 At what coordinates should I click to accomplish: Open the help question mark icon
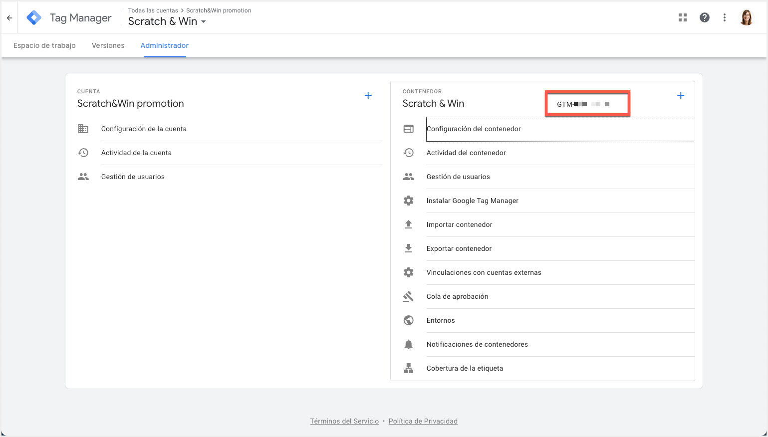click(x=705, y=18)
